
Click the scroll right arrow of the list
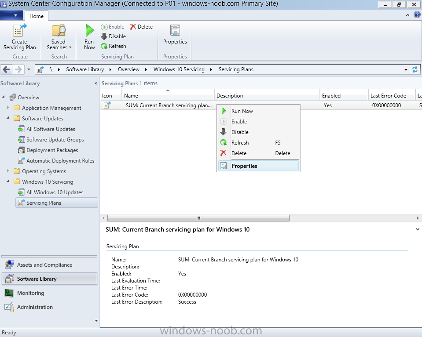point(418,218)
